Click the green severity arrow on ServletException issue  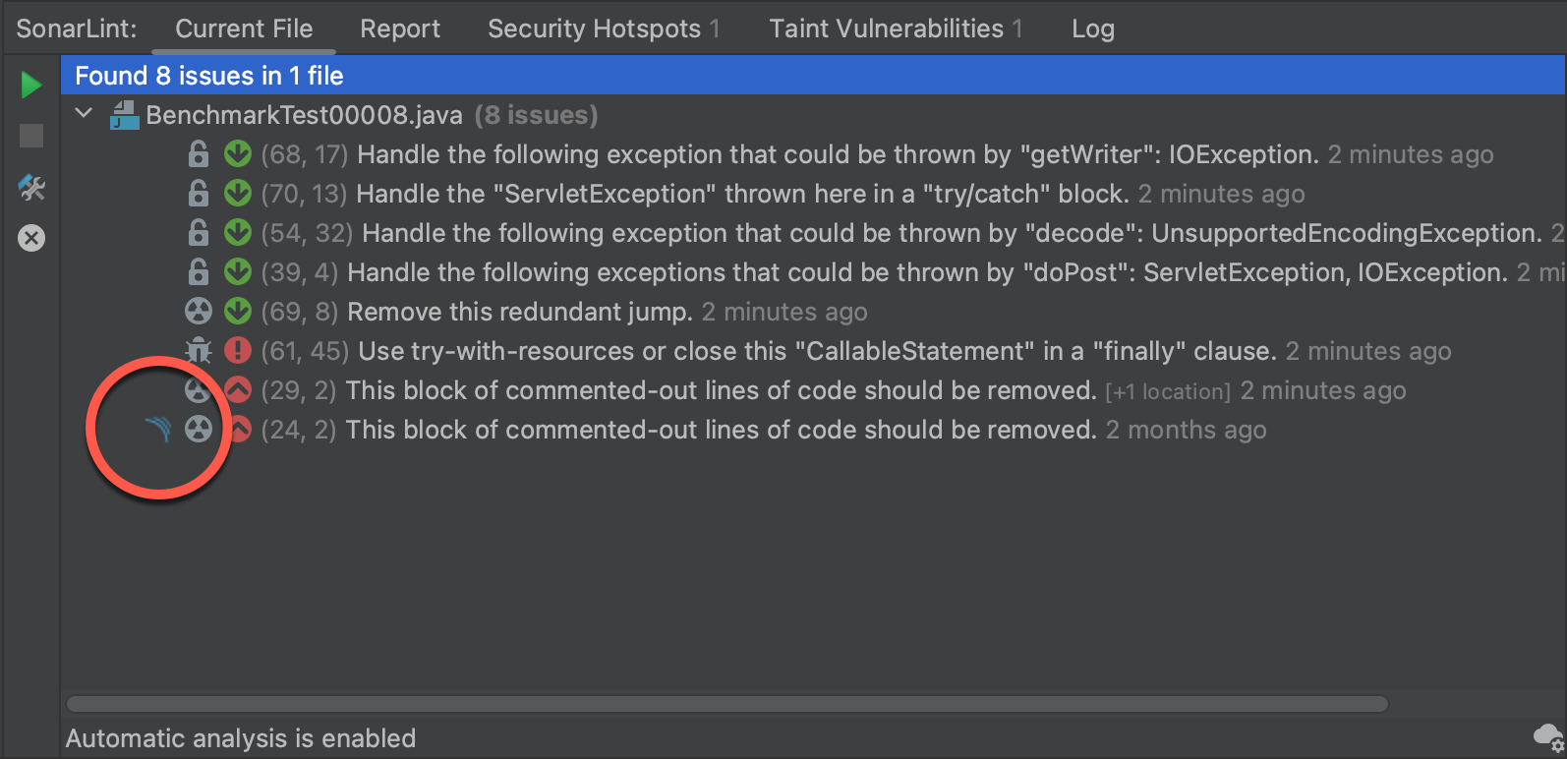(237, 193)
